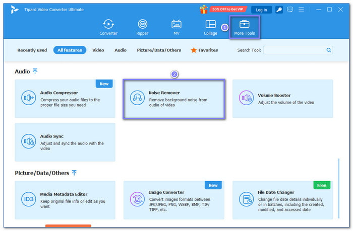Filter tools by Picture/Data/Others
353x231 pixels.
click(159, 50)
